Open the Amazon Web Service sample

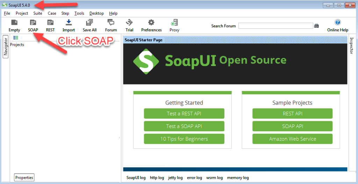click(x=292, y=139)
